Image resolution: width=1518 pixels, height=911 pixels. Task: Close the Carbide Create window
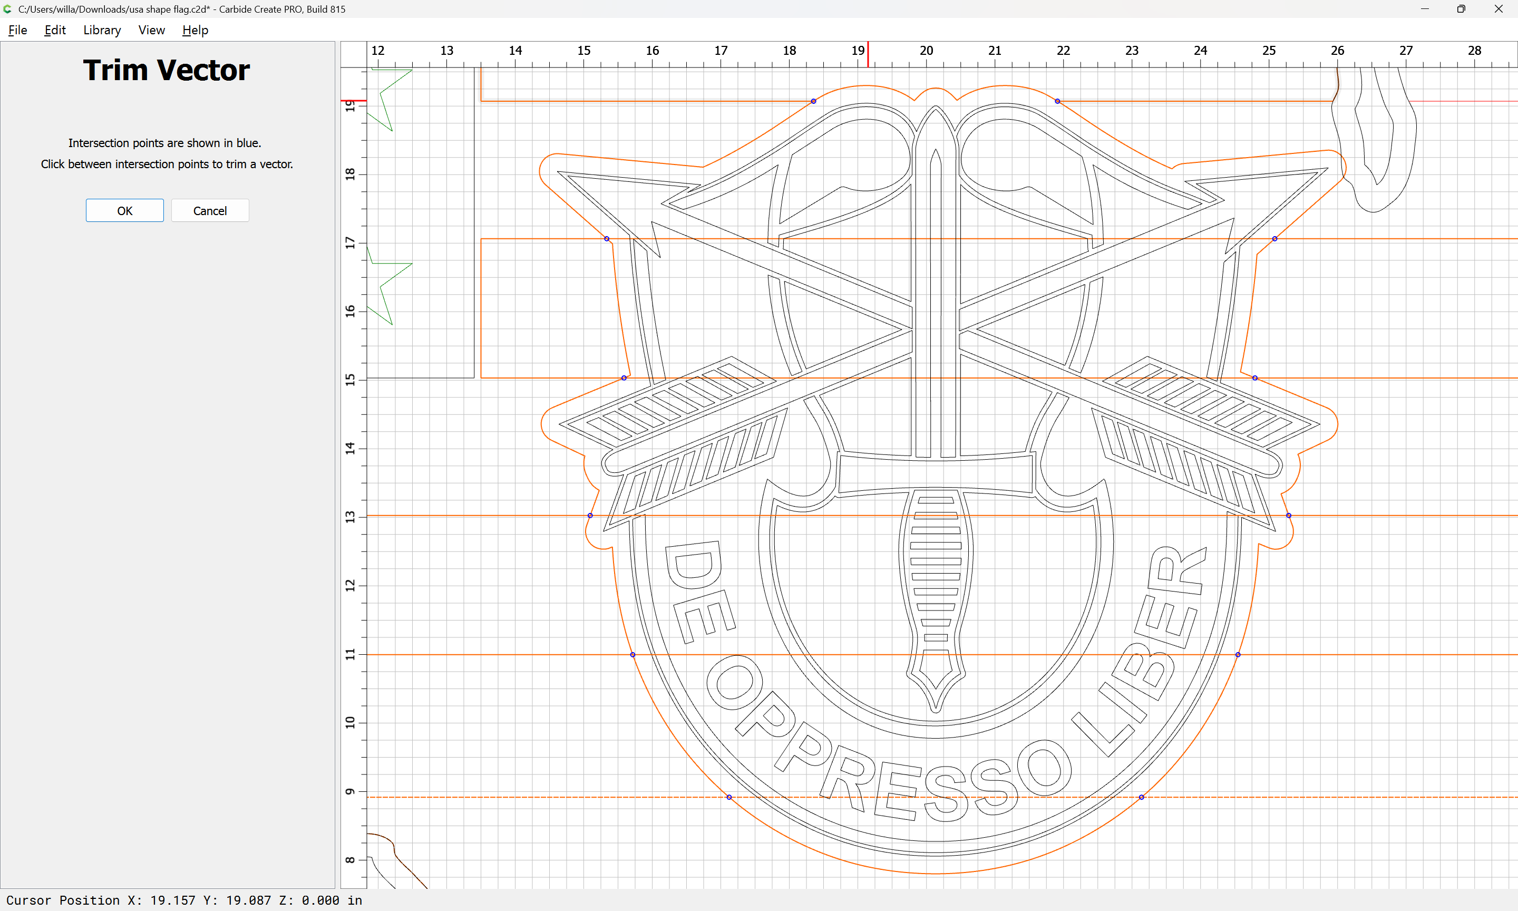click(1498, 8)
